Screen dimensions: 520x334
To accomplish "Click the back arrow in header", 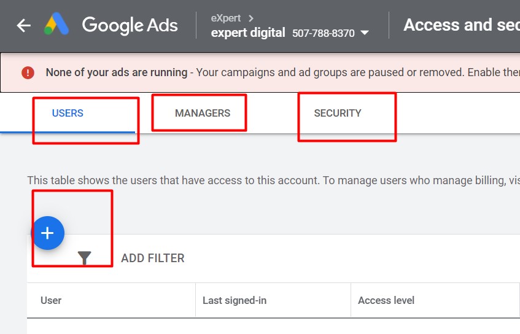I will click(x=23, y=25).
